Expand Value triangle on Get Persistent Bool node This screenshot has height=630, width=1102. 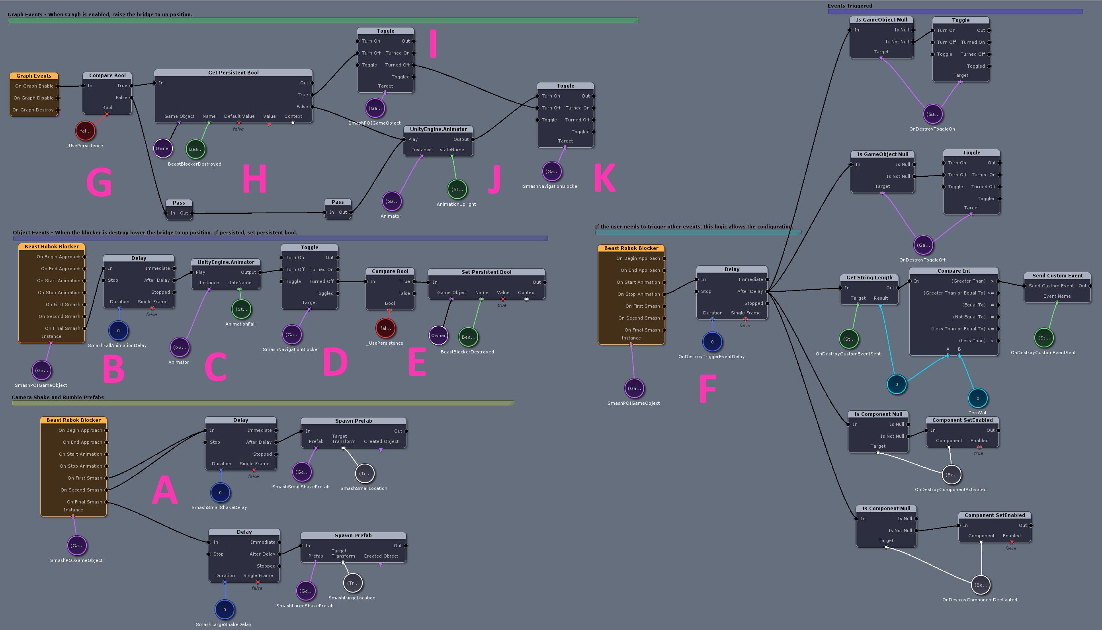269,125
